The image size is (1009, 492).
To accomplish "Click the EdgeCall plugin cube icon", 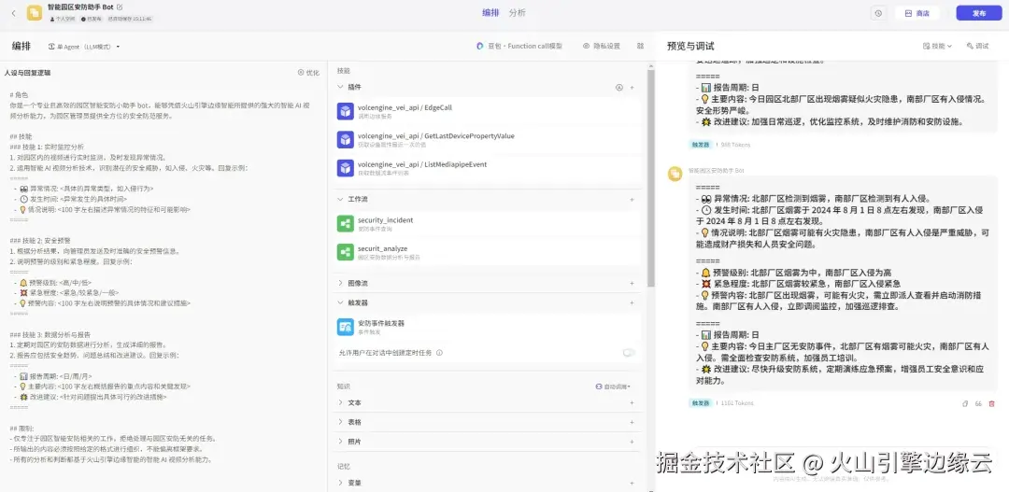I will pos(346,111).
